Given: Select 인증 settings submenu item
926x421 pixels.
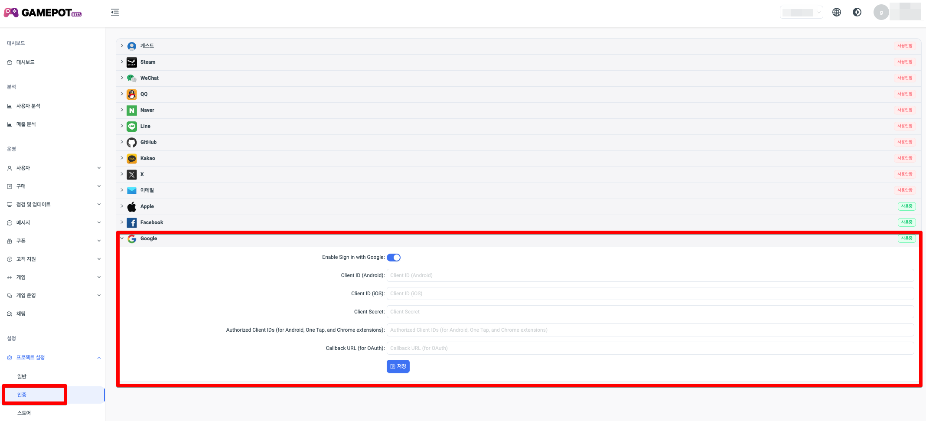Looking at the screenshot, I should 52,395.
